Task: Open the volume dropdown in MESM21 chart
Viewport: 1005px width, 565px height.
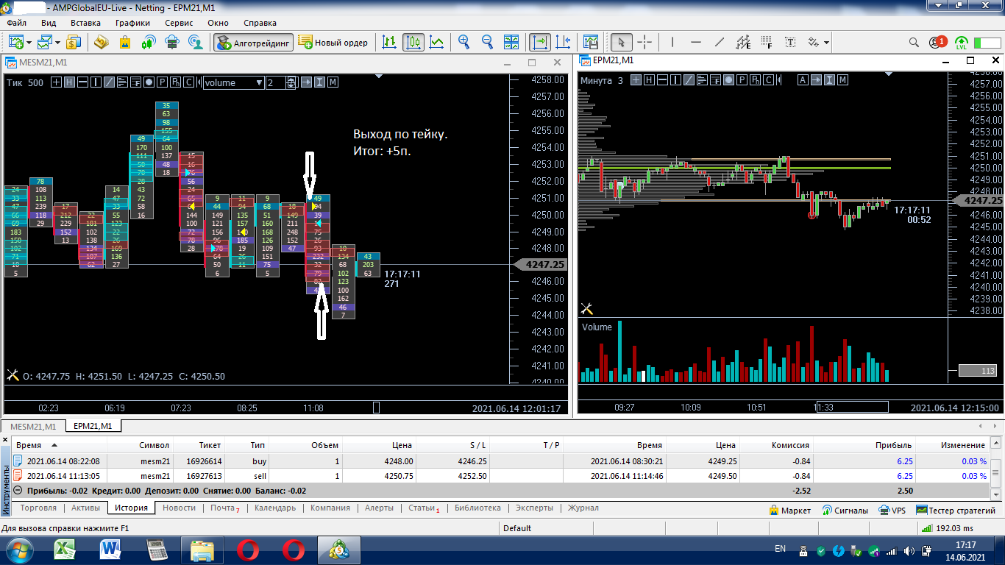Action: tap(233, 82)
